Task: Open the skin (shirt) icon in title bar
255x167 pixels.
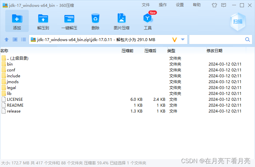Action: coord(214,5)
